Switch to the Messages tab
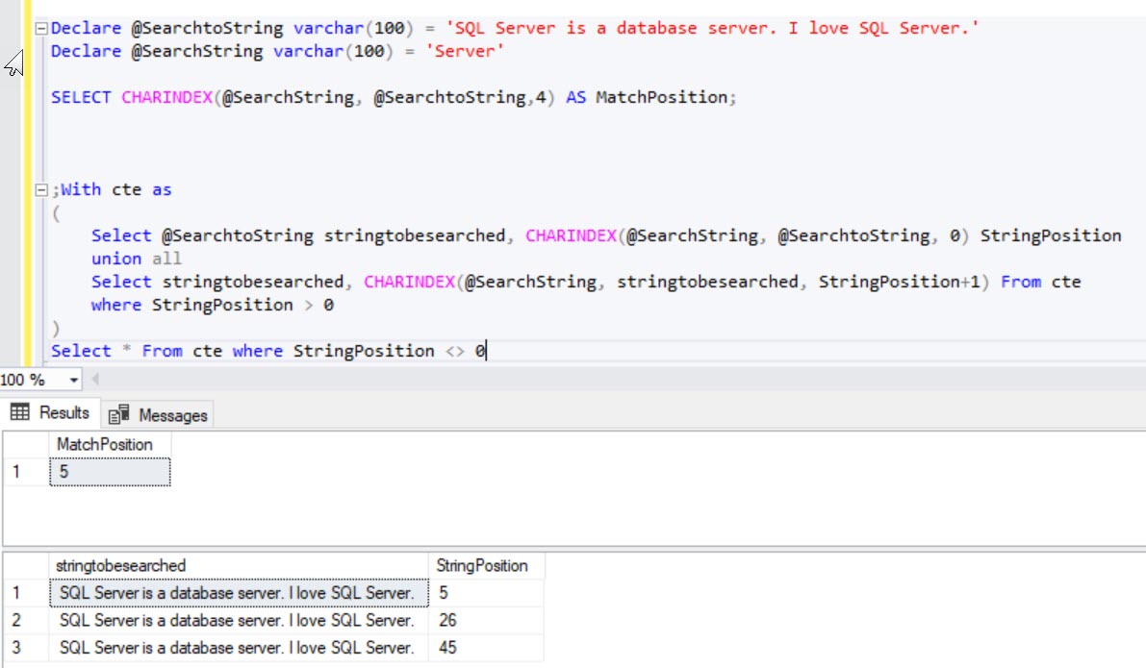 pos(158,415)
